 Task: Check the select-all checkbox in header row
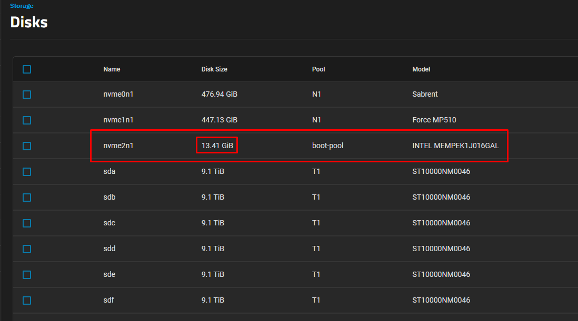(27, 69)
